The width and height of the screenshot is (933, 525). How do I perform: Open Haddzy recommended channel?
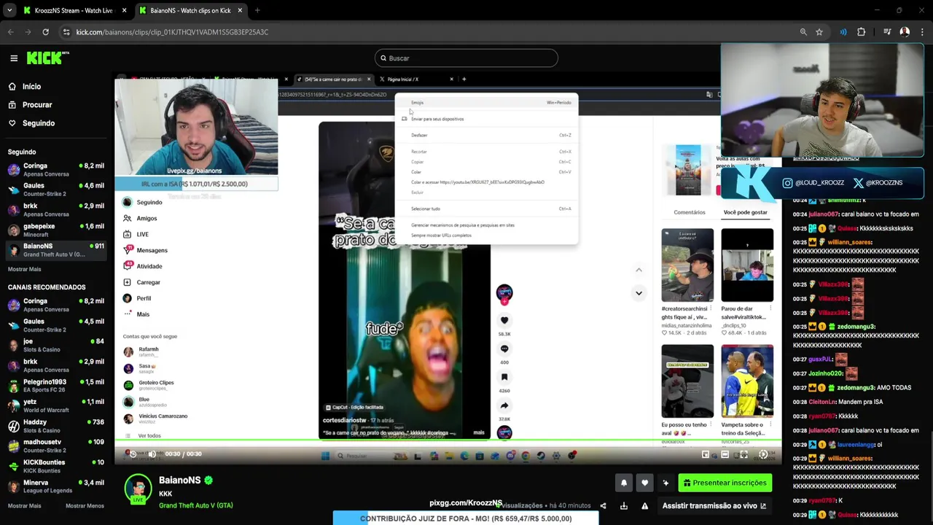(x=55, y=426)
